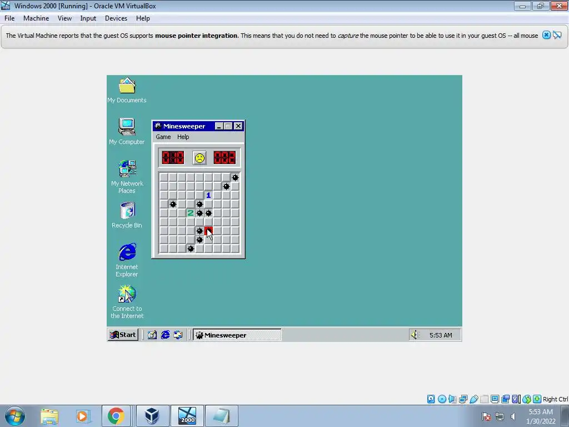This screenshot has height=427, width=569.
Task: Click VirtualBox audio indicator icon
Action: click(452, 399)
